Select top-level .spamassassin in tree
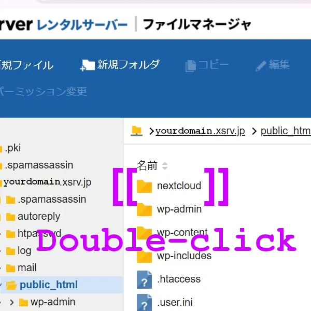This screenshot has height=311, width=311. point(39,165)
